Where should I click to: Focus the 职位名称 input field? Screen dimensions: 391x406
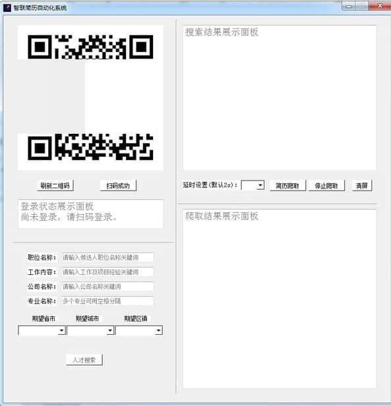(x=107, y=257)
